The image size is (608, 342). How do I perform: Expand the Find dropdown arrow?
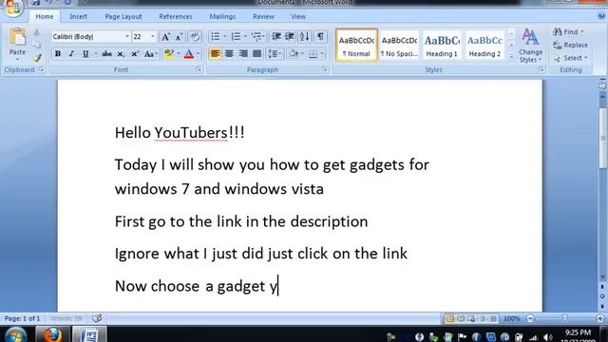pyautogui.click(x=582, y=31)
